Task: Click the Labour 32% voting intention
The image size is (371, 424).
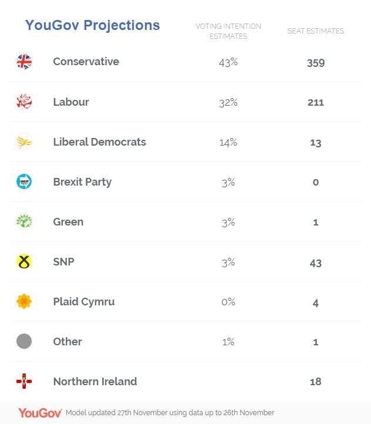Action: coord(228,102)
